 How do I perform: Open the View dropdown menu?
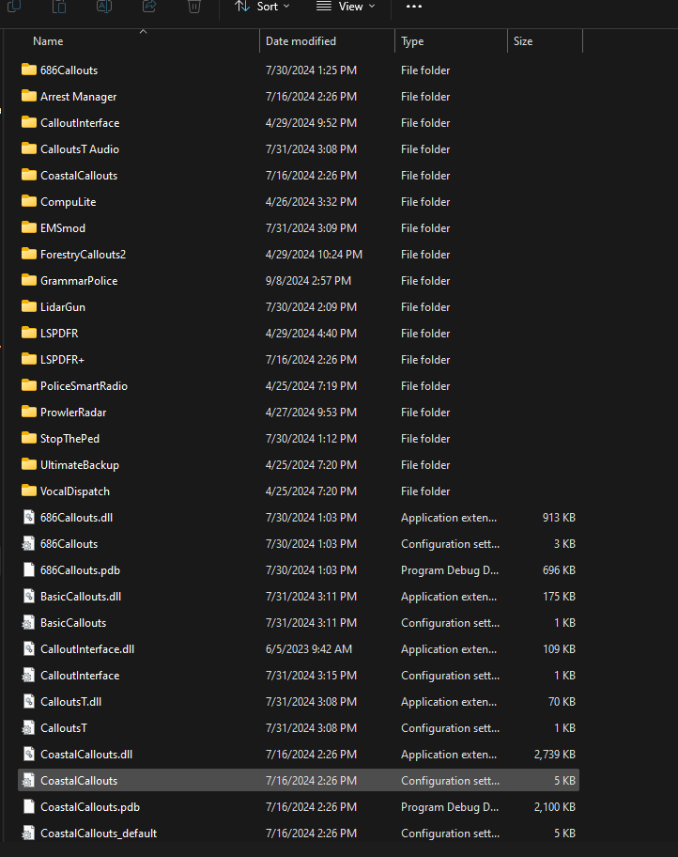pos(346,7)
